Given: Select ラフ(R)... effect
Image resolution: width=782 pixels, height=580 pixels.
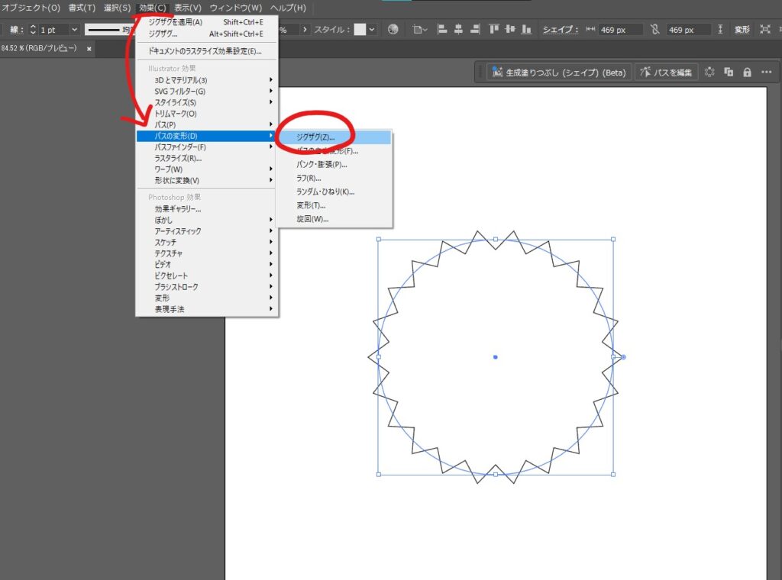Looking at the screenshot, I should point(334,178).
